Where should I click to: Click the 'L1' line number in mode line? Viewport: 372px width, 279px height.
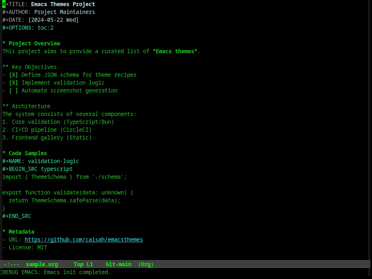click(x=90, y=264)
